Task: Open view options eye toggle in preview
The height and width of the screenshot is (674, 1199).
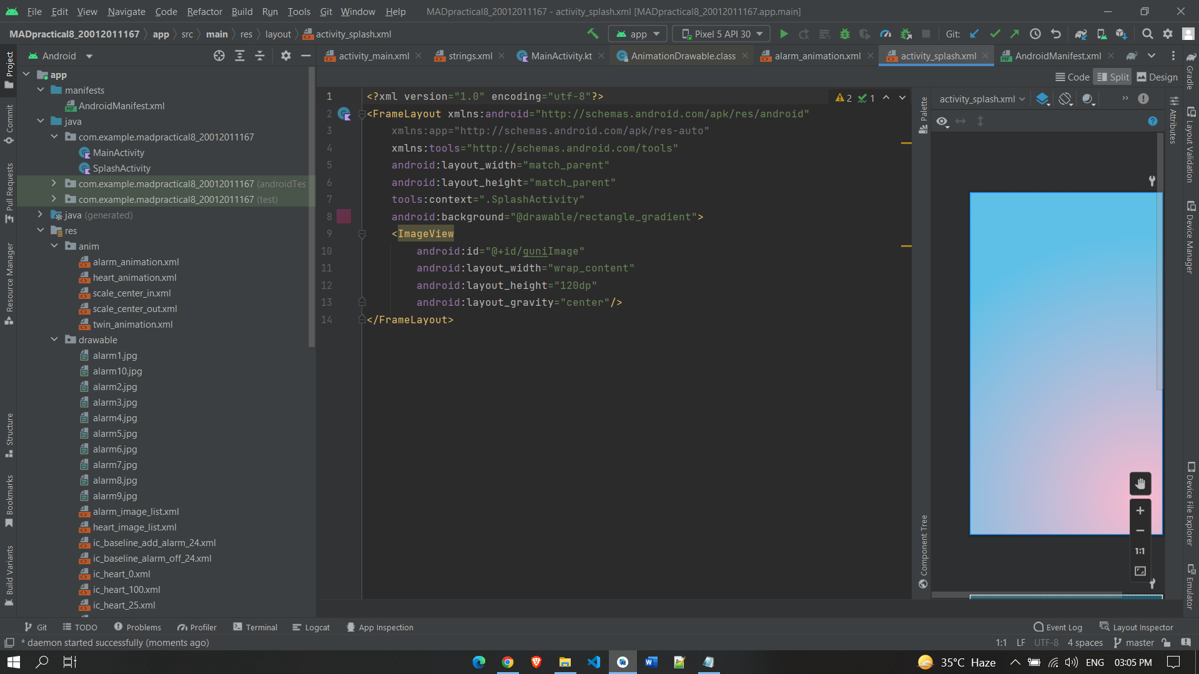Action: click(x=942, y=121)
